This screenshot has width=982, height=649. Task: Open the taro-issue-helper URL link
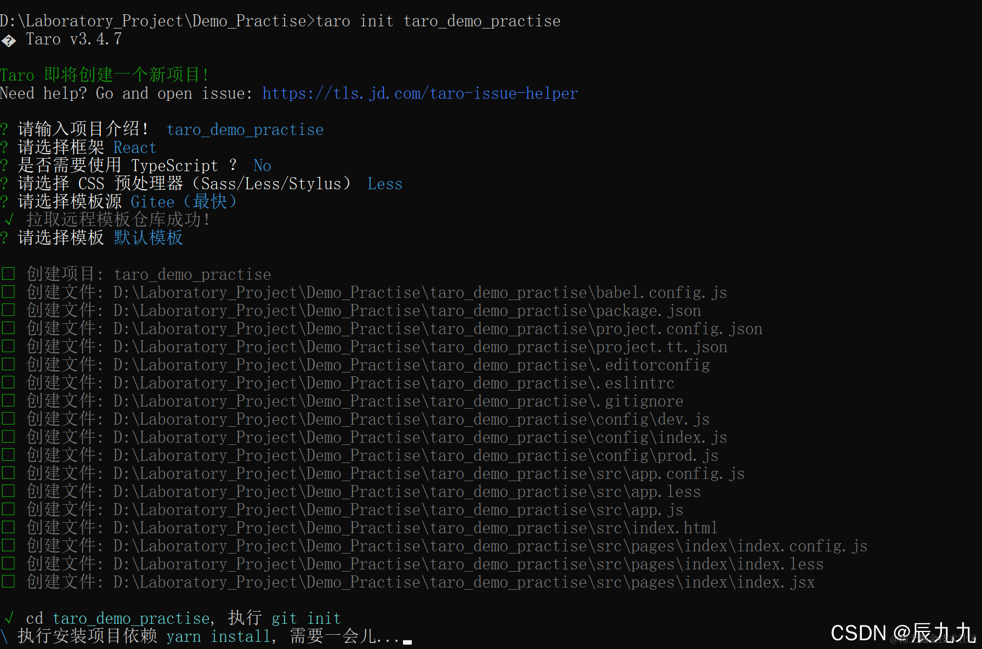point(420,93)
